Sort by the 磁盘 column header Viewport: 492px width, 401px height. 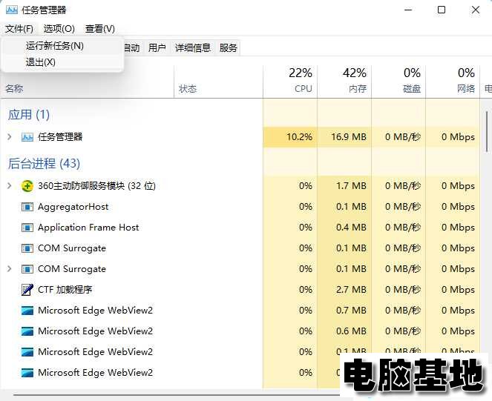(398, 82)
